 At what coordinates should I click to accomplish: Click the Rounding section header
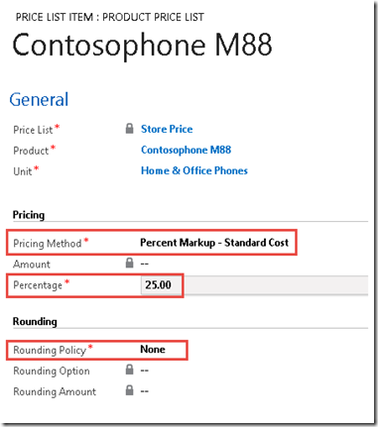(35, 322)
